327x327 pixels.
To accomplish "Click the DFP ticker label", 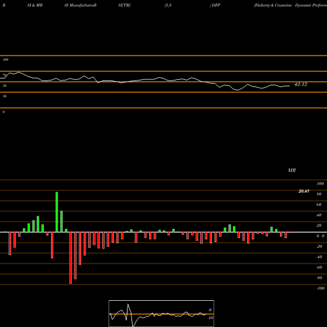I will tap(216, 5).
